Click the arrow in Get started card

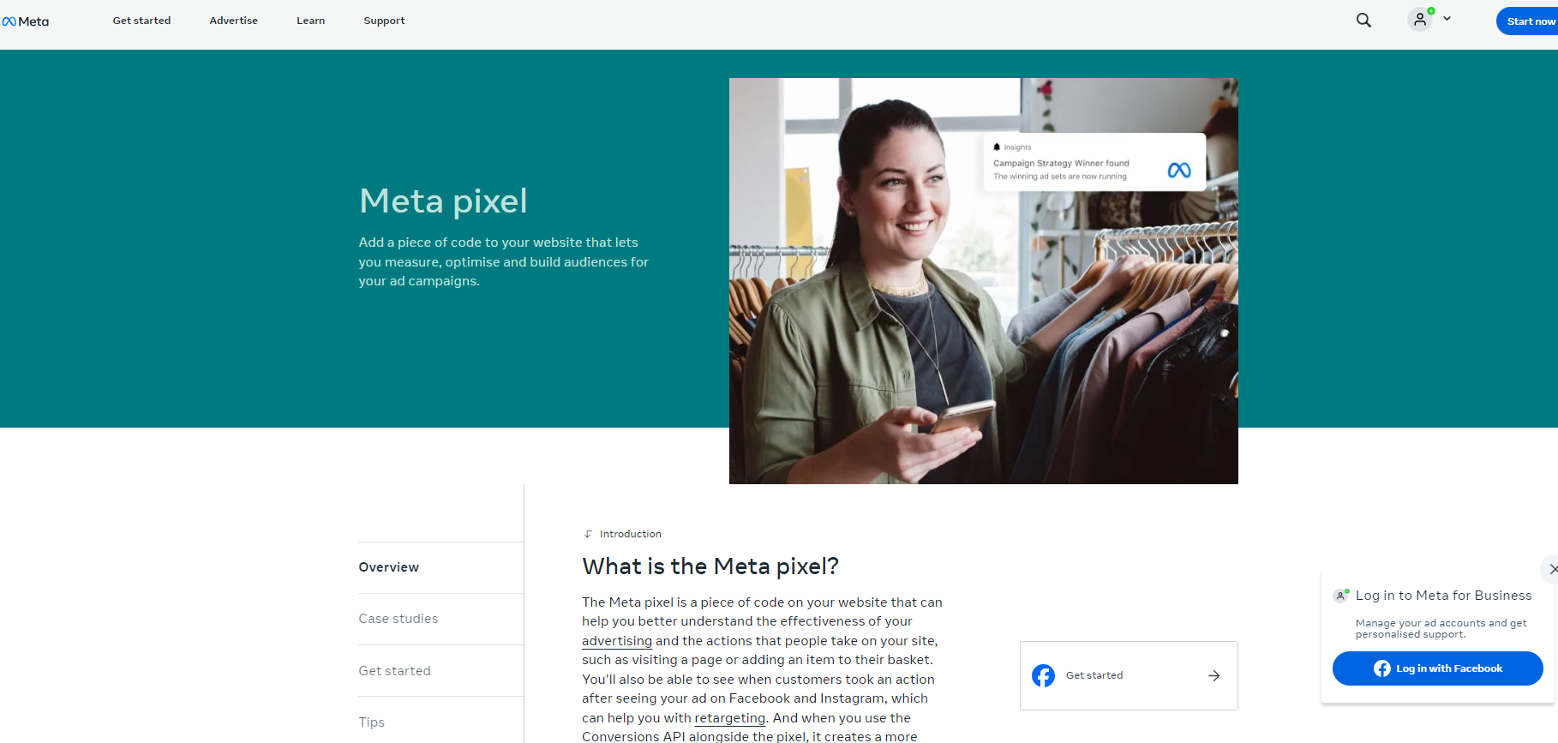pyautogui.click(x=1214, y=676)
